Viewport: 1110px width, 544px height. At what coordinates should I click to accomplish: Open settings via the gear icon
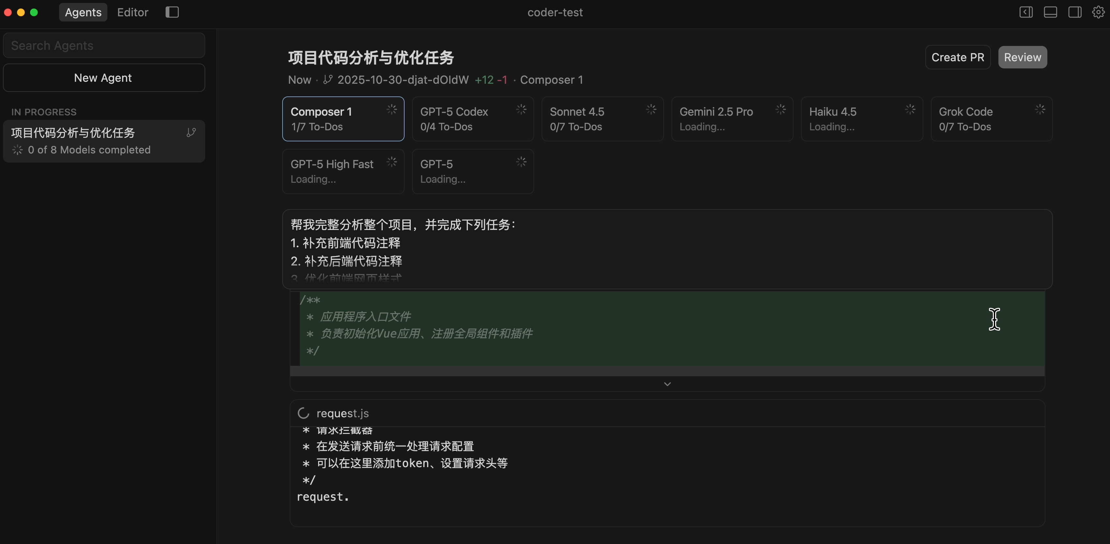(1098, 12)
